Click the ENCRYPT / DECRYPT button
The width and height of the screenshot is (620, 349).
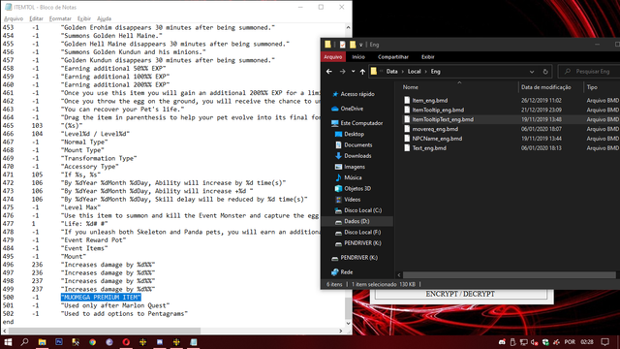(x=461, y=294)
